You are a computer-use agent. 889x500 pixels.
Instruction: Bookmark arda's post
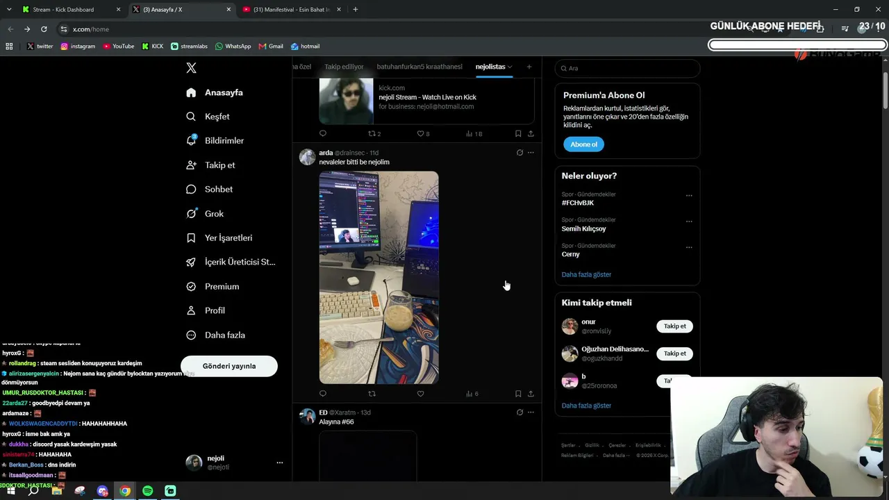coord(518,394)
